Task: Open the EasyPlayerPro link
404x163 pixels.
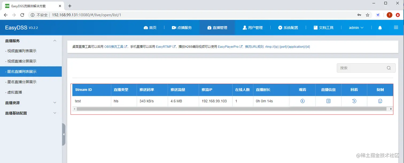Action: coord(230,46)
